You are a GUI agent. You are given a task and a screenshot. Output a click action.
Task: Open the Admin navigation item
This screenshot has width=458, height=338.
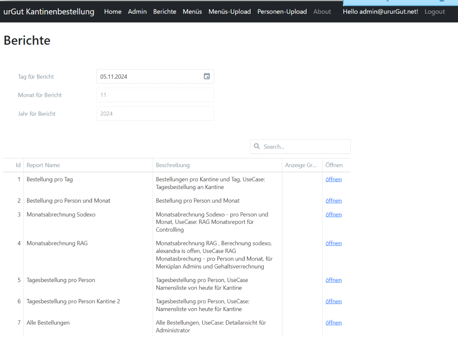pyautogui.click(x=137, y=12)
